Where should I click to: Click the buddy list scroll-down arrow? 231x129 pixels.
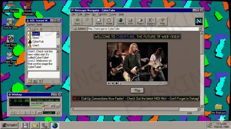point(58,46)
